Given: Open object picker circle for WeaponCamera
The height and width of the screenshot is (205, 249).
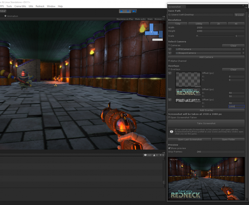Looking at the screenshot, I should 243,53.
